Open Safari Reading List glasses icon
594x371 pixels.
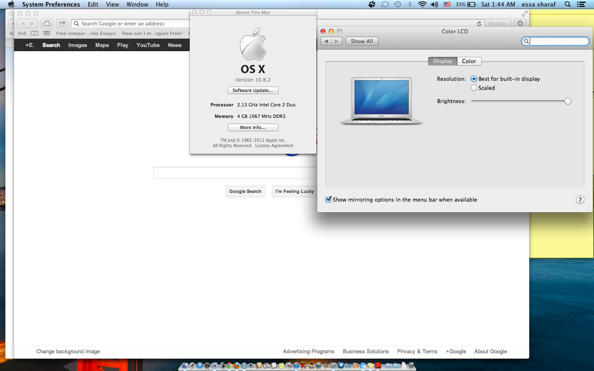(22, 33)
